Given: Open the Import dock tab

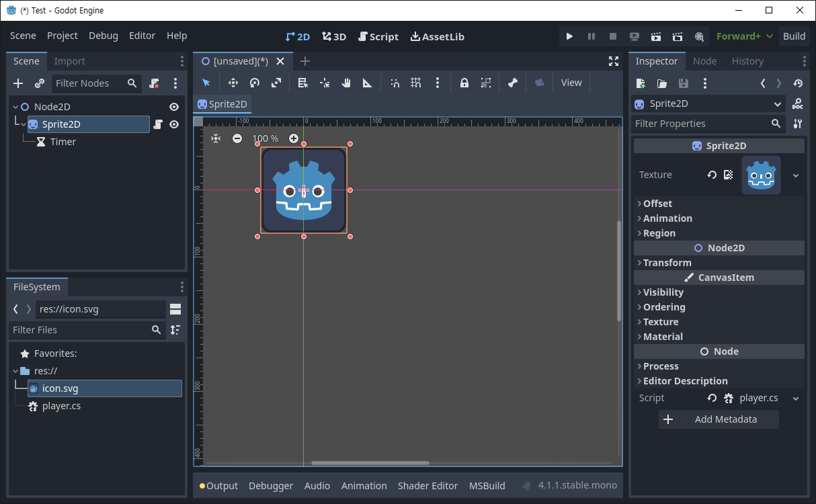Looking at the screenshot, I should click(x=70, y=61).
